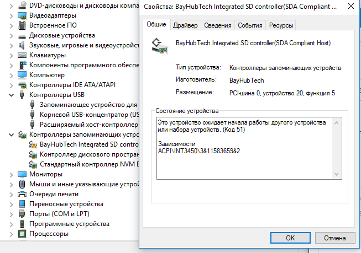
Task: Open the Details (Сведения) tab
Action: pos(217,25)
